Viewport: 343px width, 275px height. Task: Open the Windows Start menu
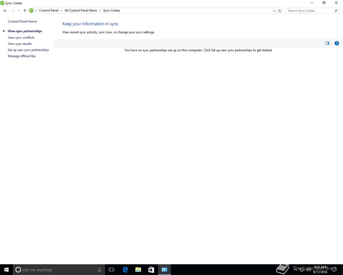coord(6,270)
